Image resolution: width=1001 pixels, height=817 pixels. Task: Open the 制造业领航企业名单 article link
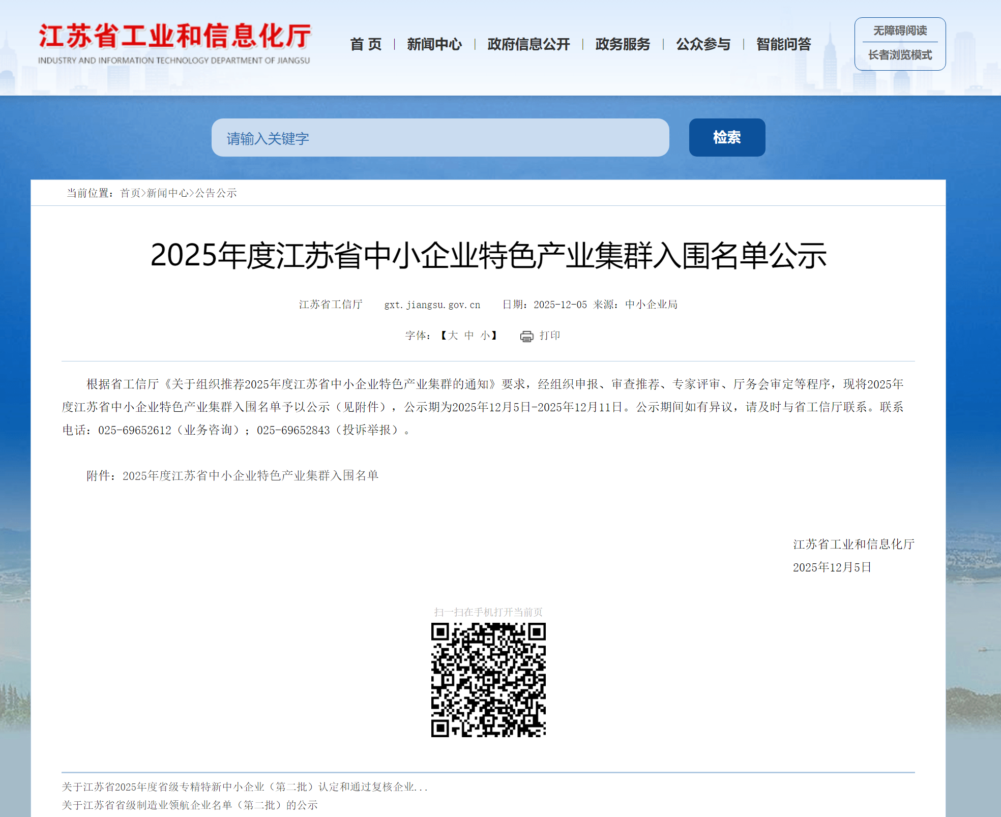[x=190, y=805]
